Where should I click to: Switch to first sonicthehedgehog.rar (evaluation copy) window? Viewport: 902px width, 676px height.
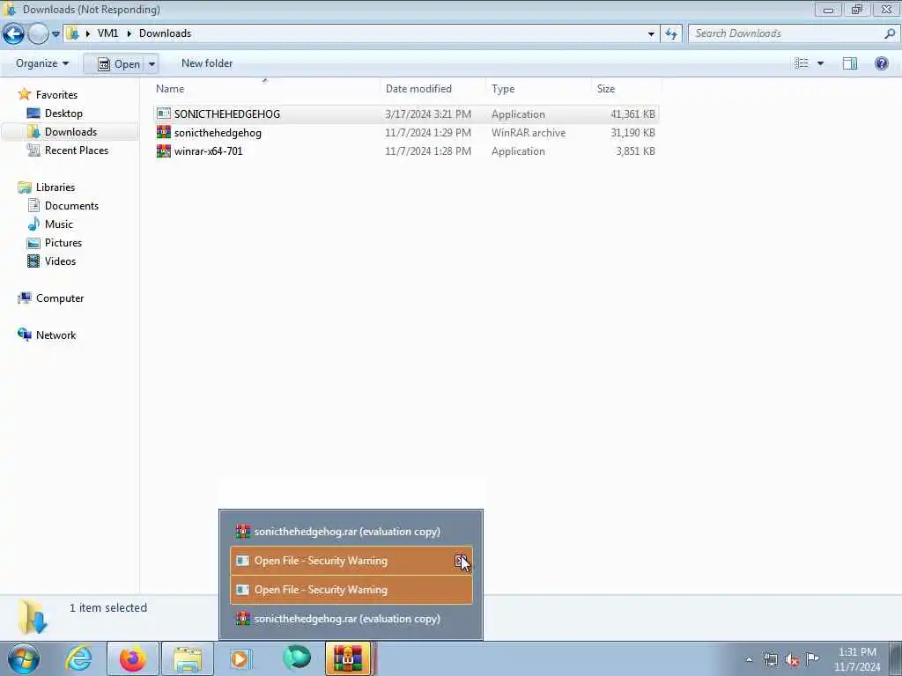351,531
